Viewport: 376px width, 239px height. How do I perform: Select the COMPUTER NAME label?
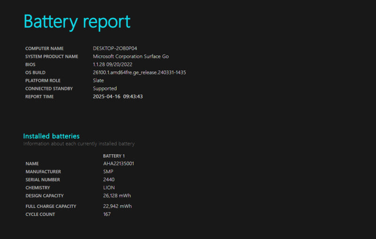44,48
